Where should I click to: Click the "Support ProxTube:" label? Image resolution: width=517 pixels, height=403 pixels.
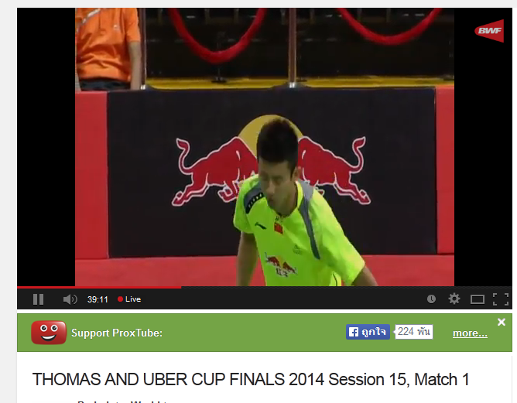(117, 333)
